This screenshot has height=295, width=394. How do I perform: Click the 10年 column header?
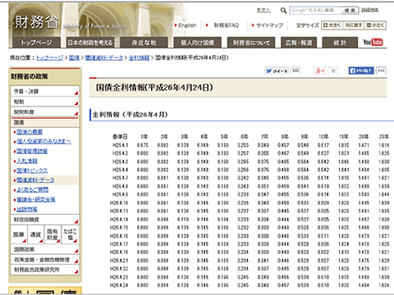[323, 137]
